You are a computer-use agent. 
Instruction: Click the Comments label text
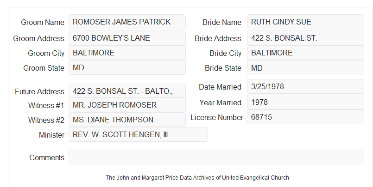[47, 157]
